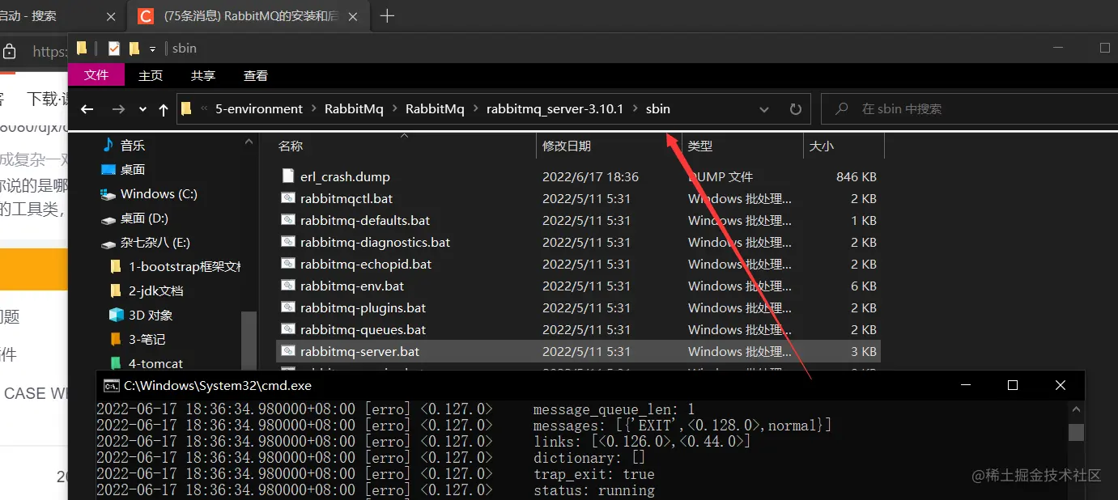Screen dimensions: 1118x500
Task: Open the 查看 ribbon tab
Action: 256,75
